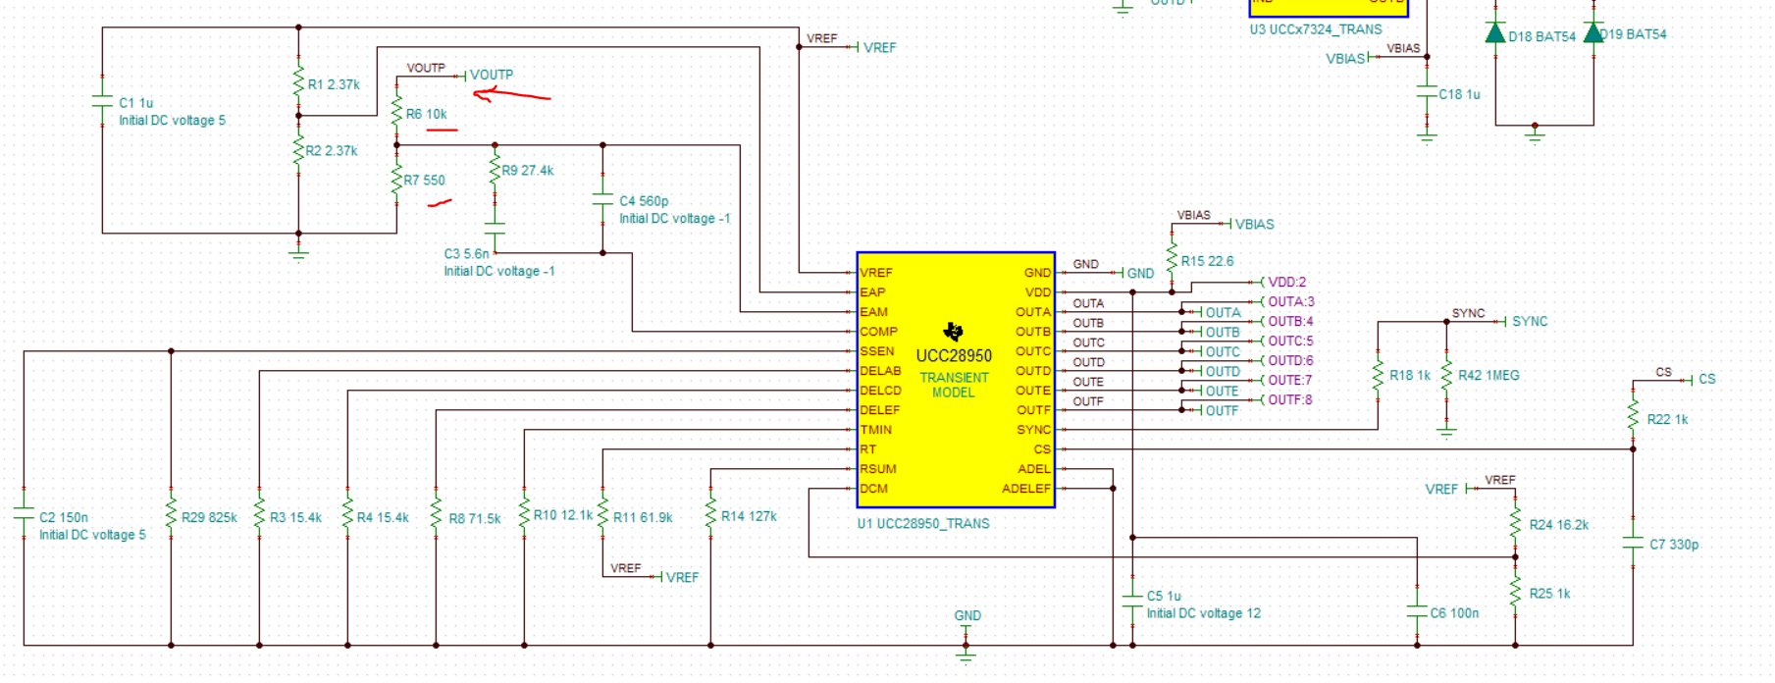Select the D19 BAT54 diode symbol

point(1593,33)
